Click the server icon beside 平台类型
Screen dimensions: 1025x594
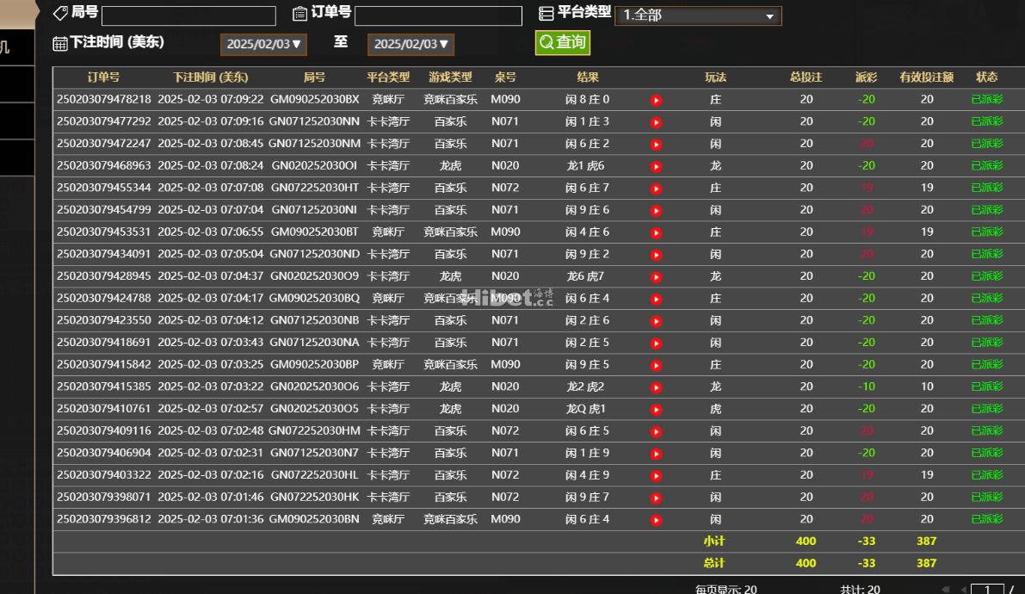pos(546,13)
